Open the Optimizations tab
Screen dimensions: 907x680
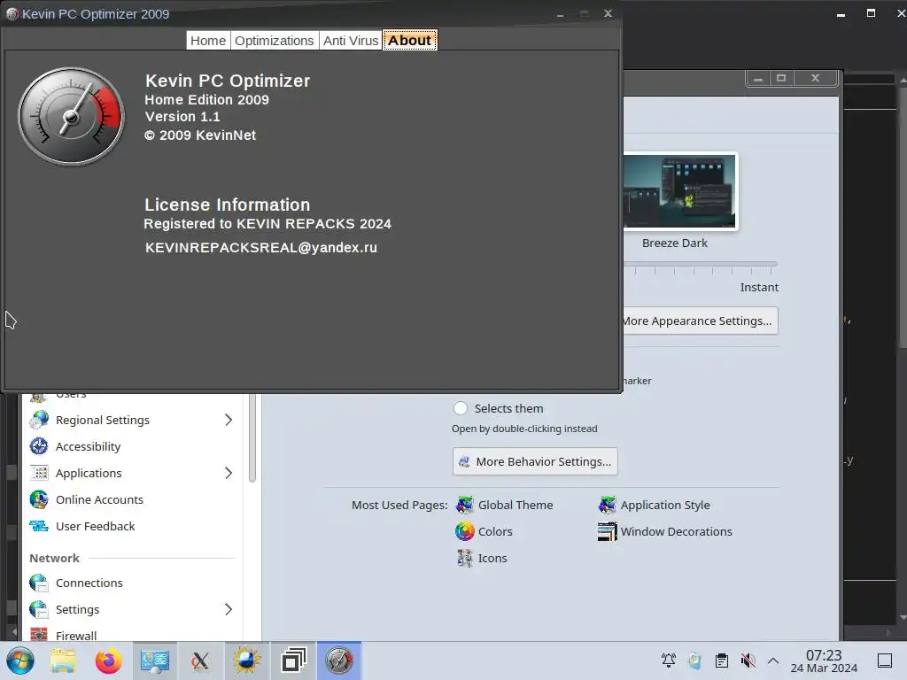coord(275,41)
